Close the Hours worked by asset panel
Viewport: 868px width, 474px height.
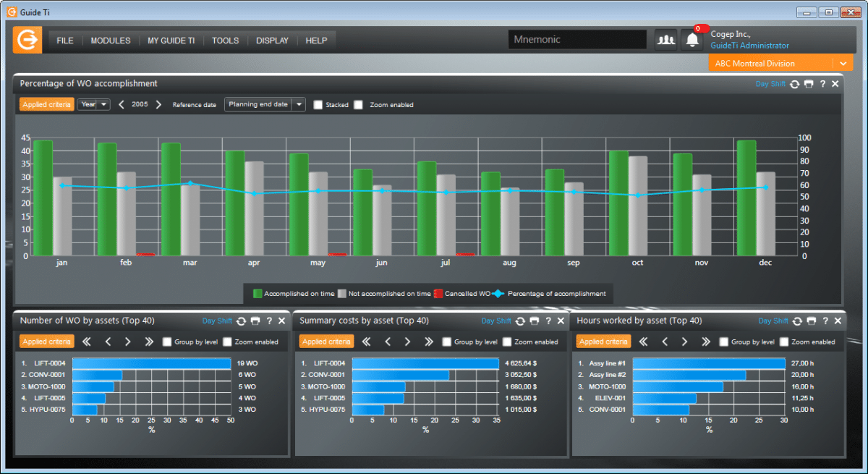[x=838, y=321]
